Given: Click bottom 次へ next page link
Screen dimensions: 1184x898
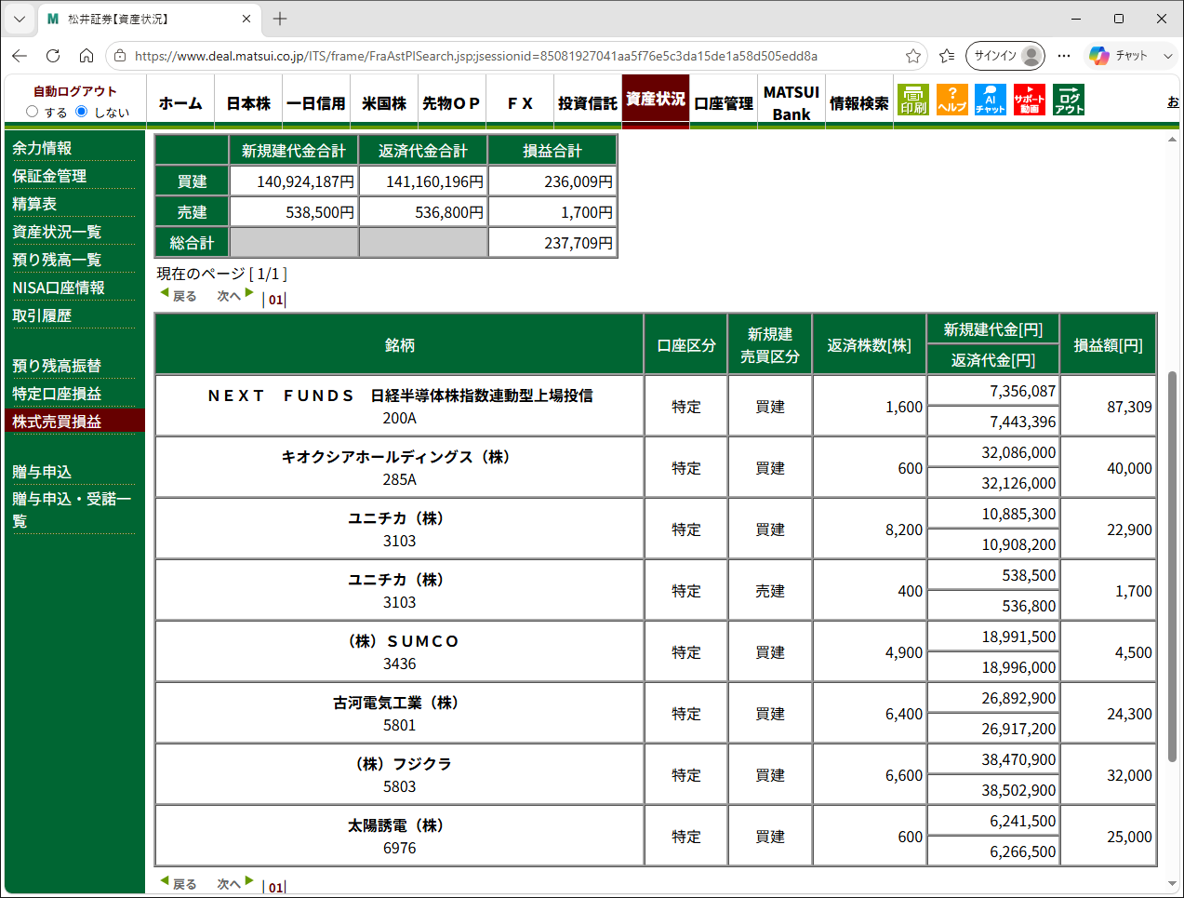Looking at the screenshot, I should 235,884.
